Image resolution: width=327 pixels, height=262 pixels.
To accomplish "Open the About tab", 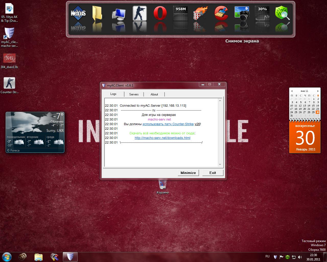I will 154,94.
